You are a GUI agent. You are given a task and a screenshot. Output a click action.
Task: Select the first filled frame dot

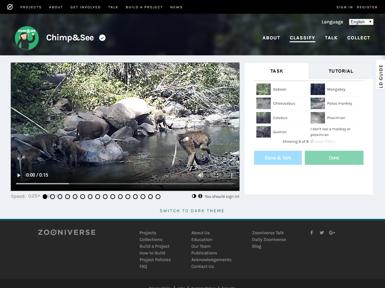pos(45,196)
